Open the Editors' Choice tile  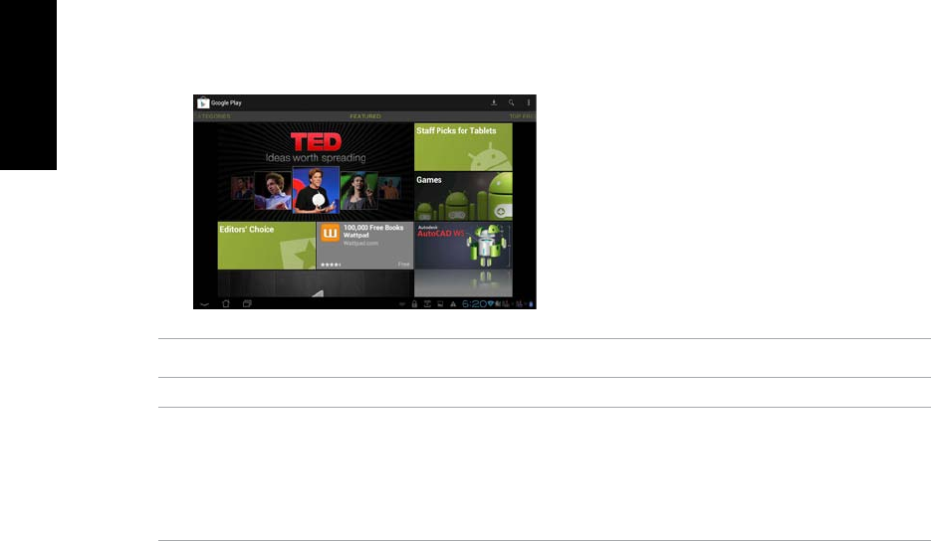267,246
